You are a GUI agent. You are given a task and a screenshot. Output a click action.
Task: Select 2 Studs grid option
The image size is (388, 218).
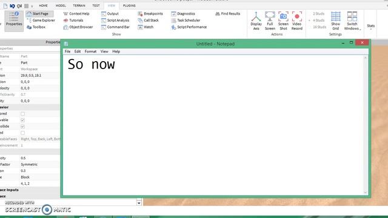[318, 13]
